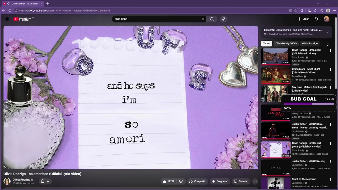Screen dimensions: 338x190
Task: Play Bruno Mars I Just Might thumbnail
Action: 276,75
